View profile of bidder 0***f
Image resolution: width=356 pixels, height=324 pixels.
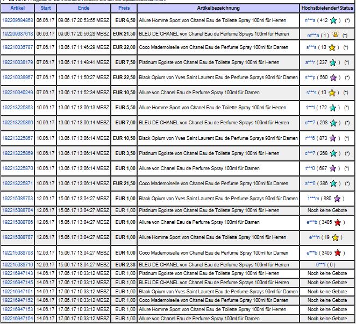[321, 265]
